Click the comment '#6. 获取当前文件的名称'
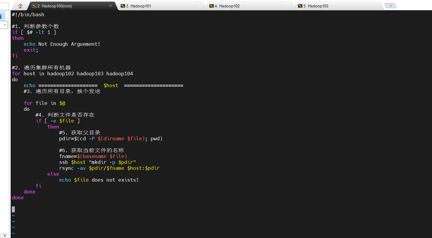Viewport: 432px width, 238px height. (92, 150)
